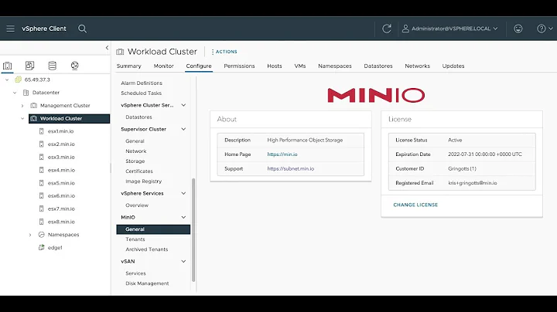Viewport: 557px width, 312px height.
Task: Open the hamburger main menu
Action: [x=10, y=29]
